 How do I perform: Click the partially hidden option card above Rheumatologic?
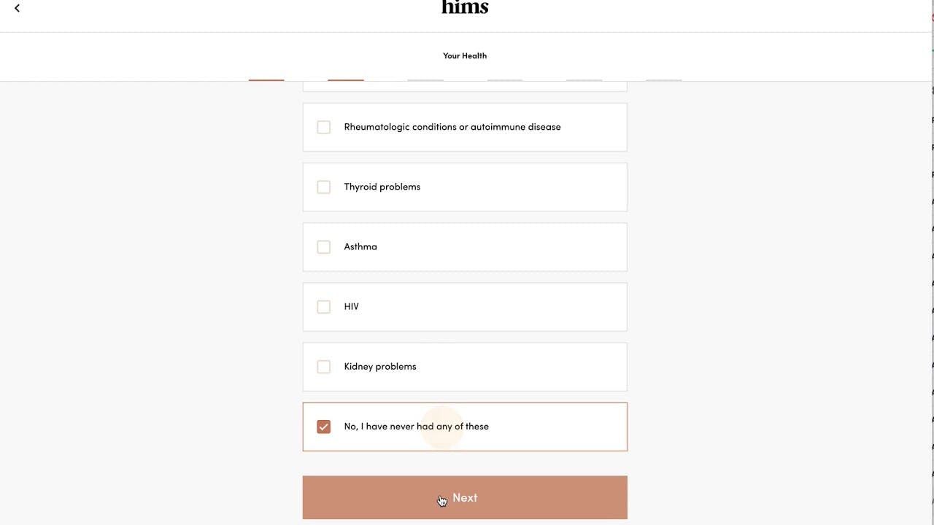(465, 87)
